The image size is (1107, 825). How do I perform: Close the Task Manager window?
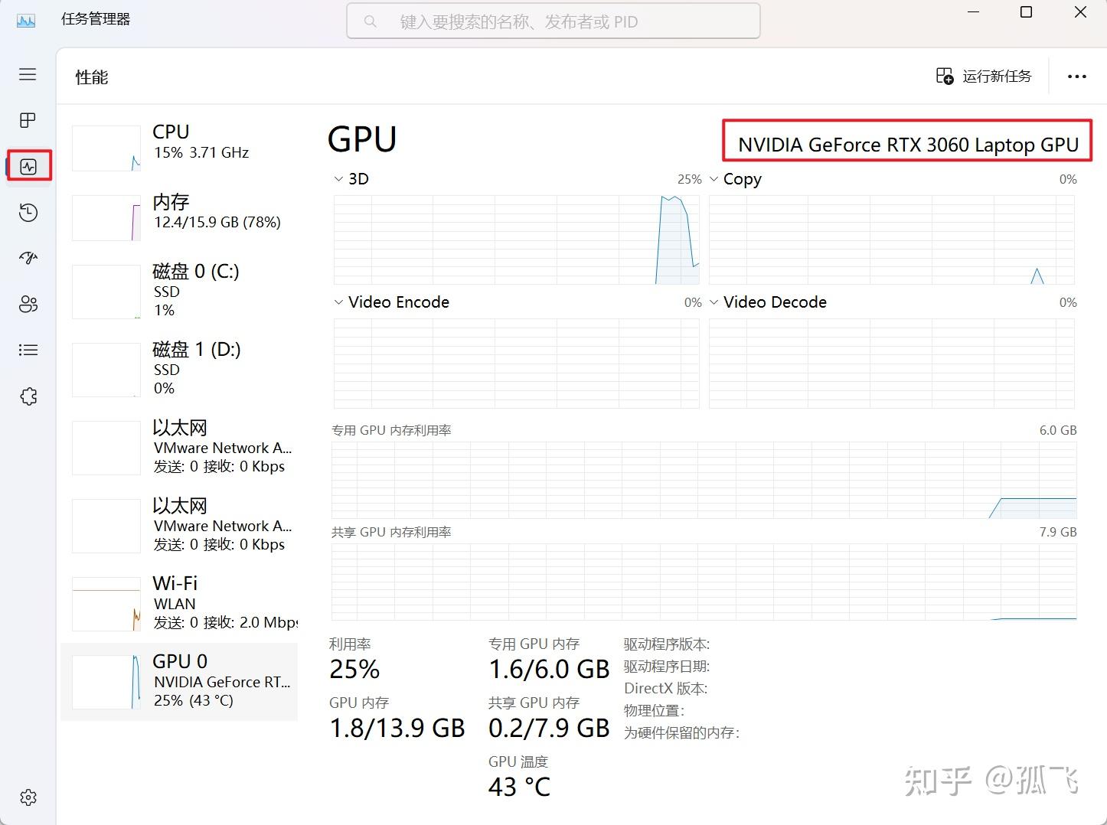click(1080, 12)
